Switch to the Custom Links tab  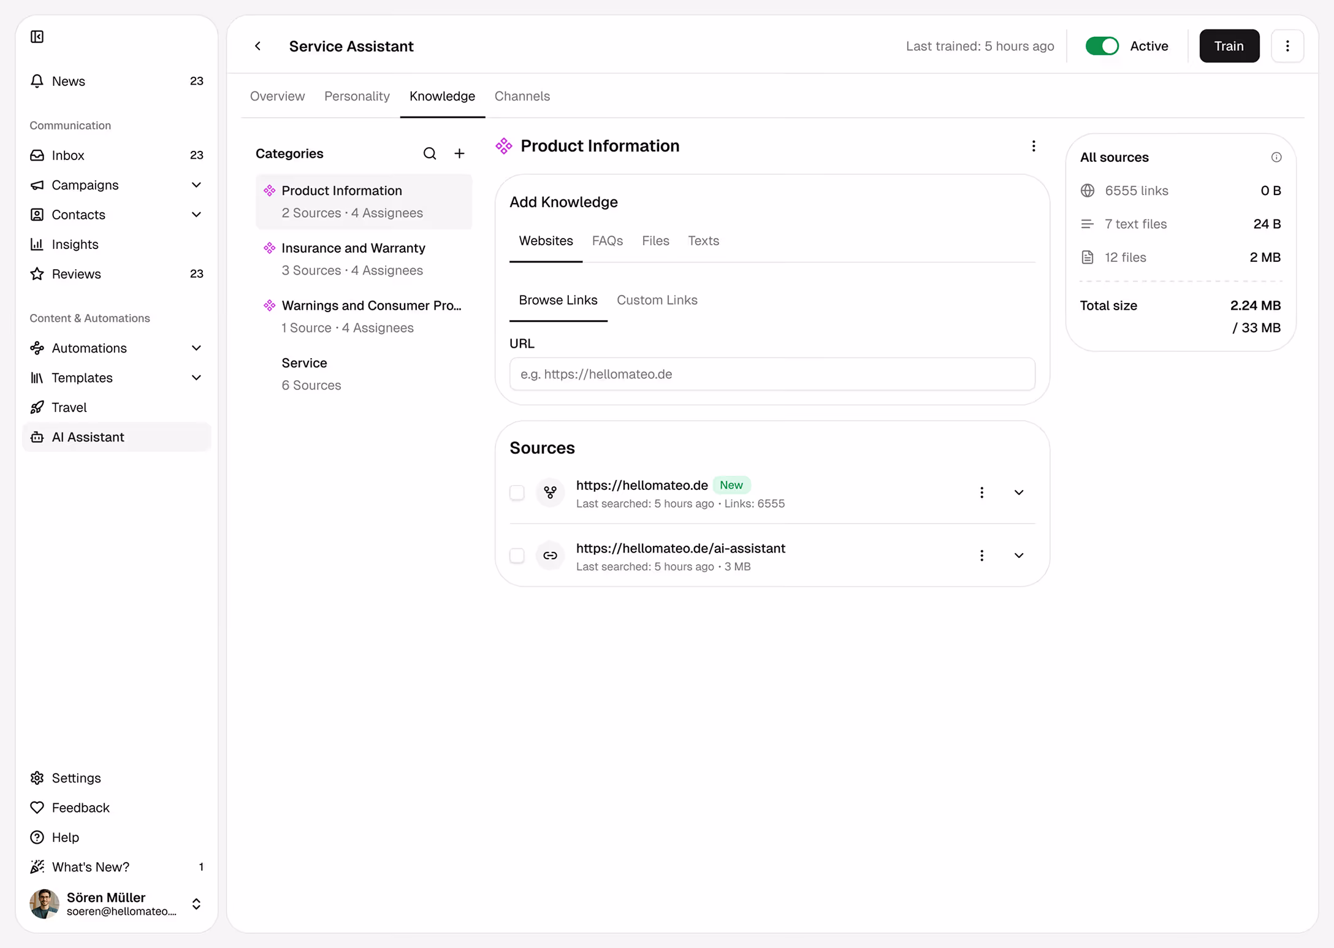click(657, 300)
